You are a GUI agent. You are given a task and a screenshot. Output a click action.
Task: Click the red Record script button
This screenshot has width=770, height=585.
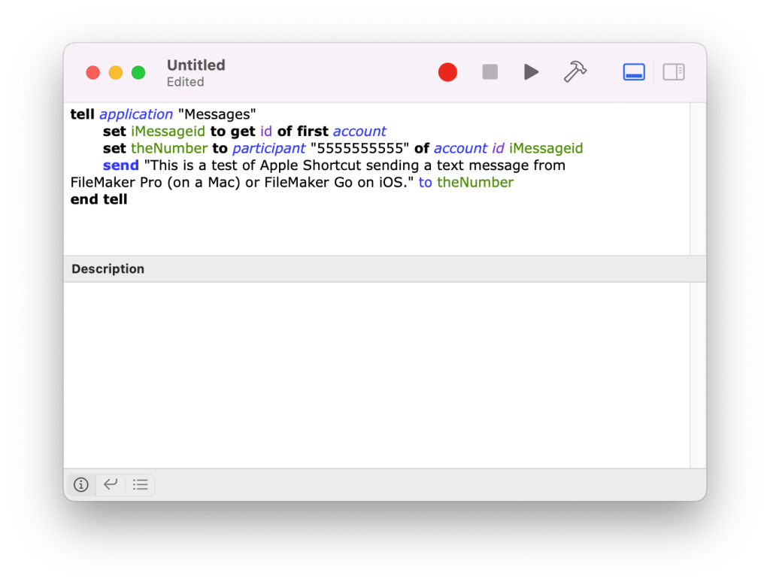point(447,72)
